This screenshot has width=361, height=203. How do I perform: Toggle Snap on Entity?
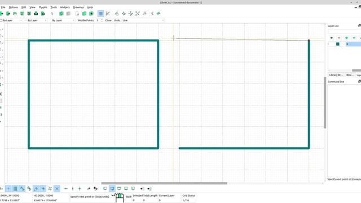(x=29, y=189)
